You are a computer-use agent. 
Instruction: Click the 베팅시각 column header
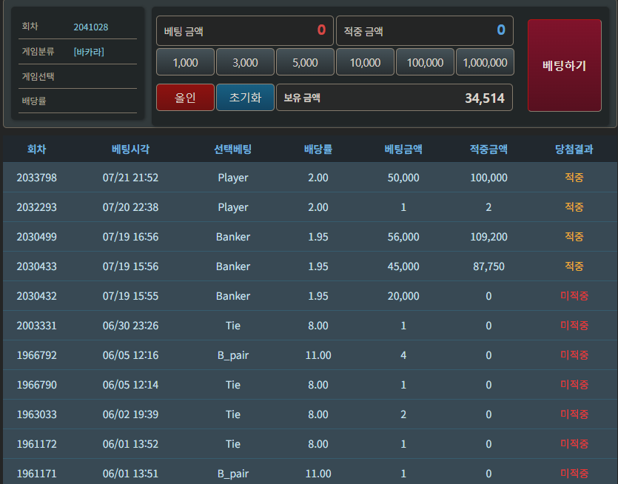click(130, 149)
